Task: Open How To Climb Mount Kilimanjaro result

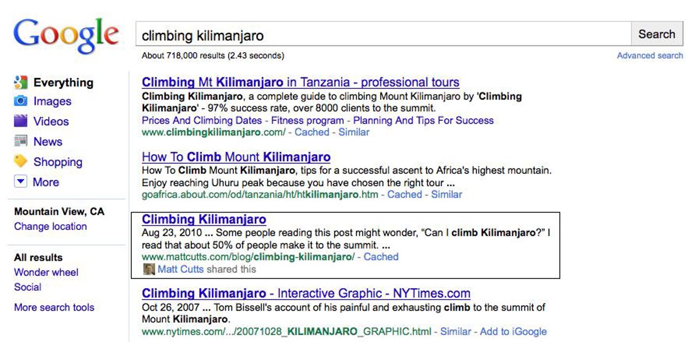Action: pos(236,157)
